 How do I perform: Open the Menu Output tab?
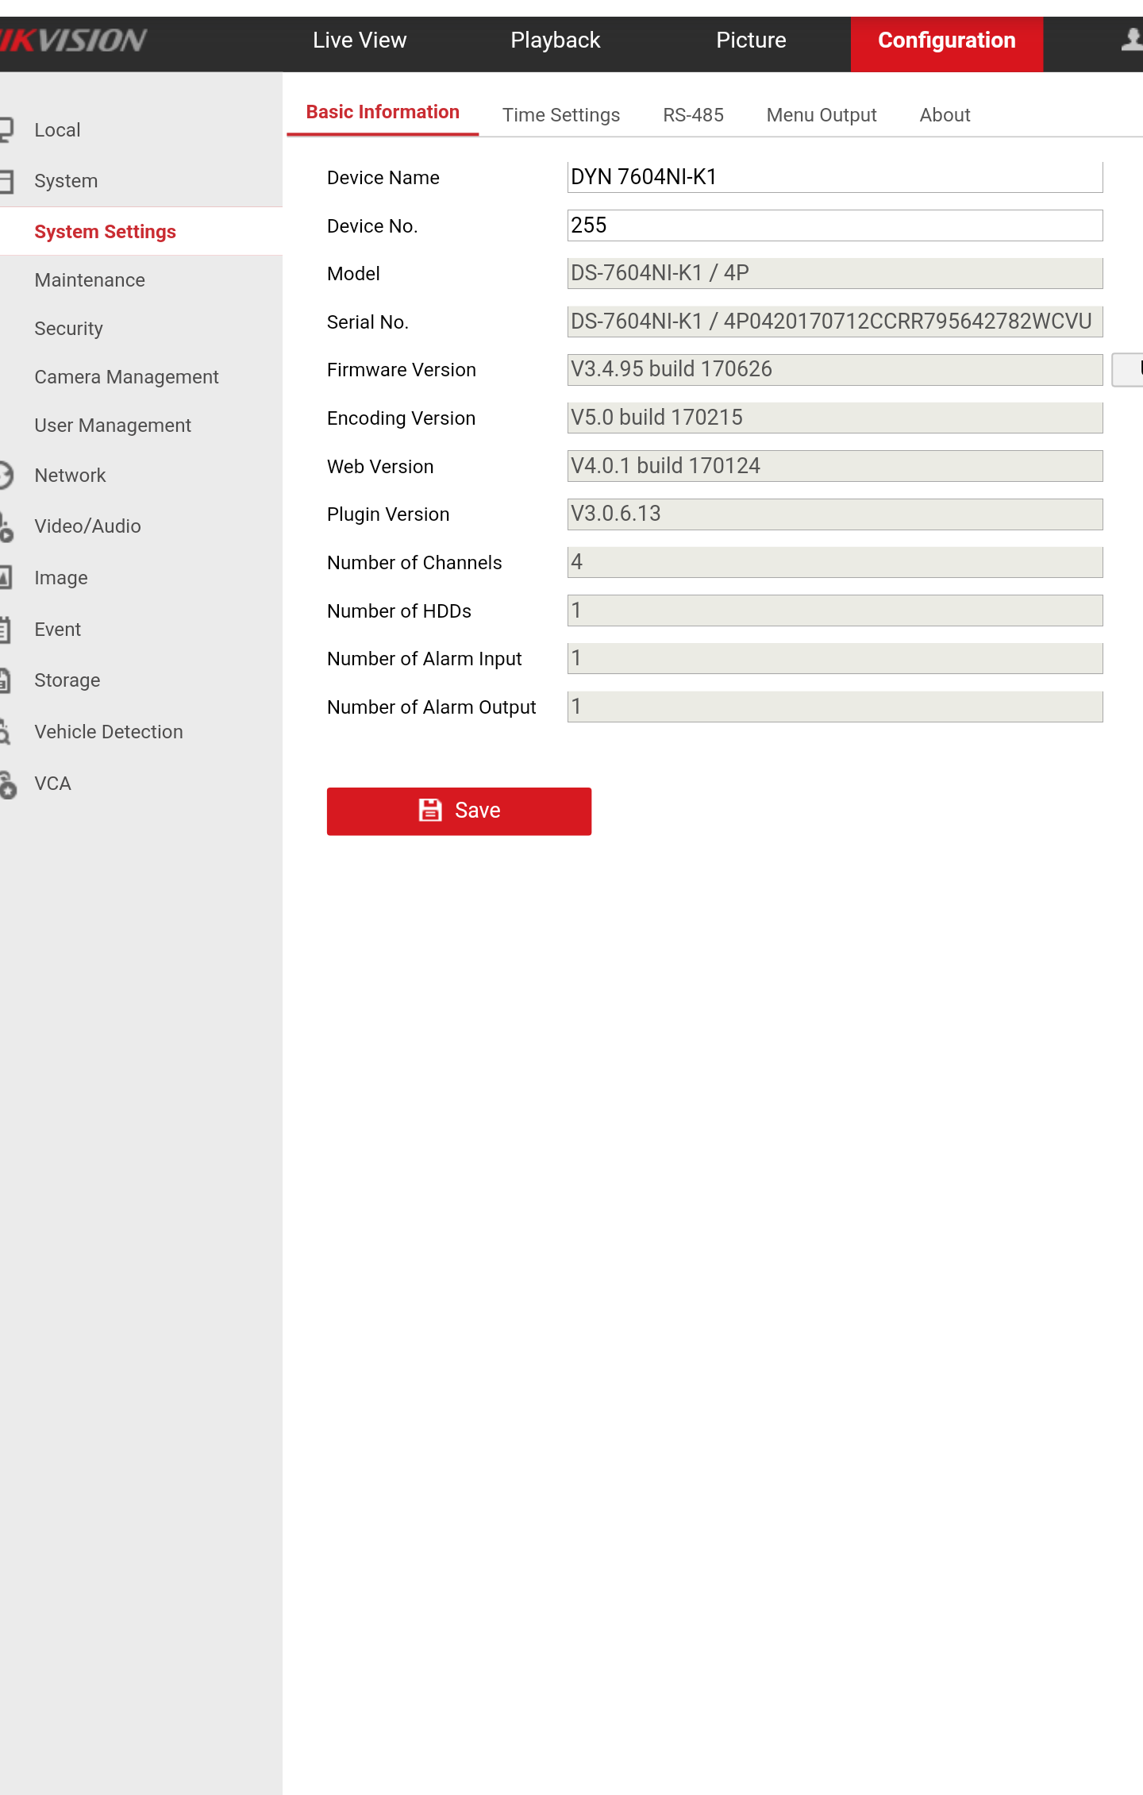tap(821, 115)
